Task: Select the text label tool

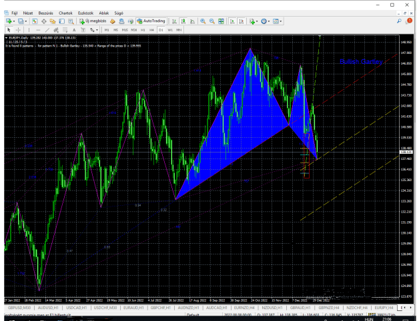Action: tap(83, 30)
